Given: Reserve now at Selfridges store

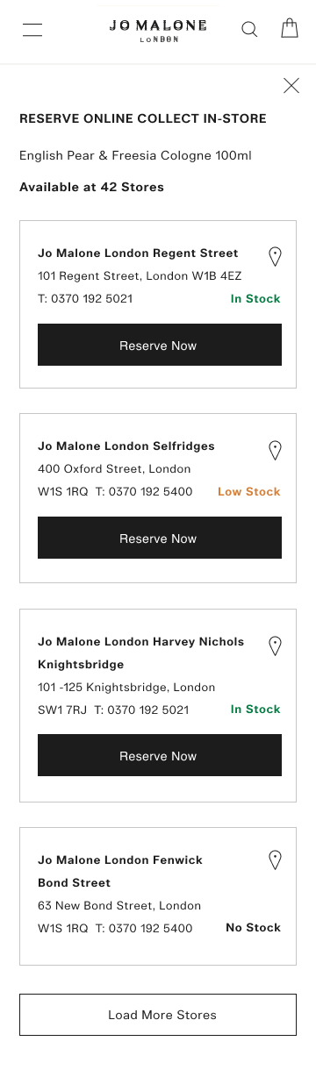Looking at the screenshot, I should tap(160, 538).
